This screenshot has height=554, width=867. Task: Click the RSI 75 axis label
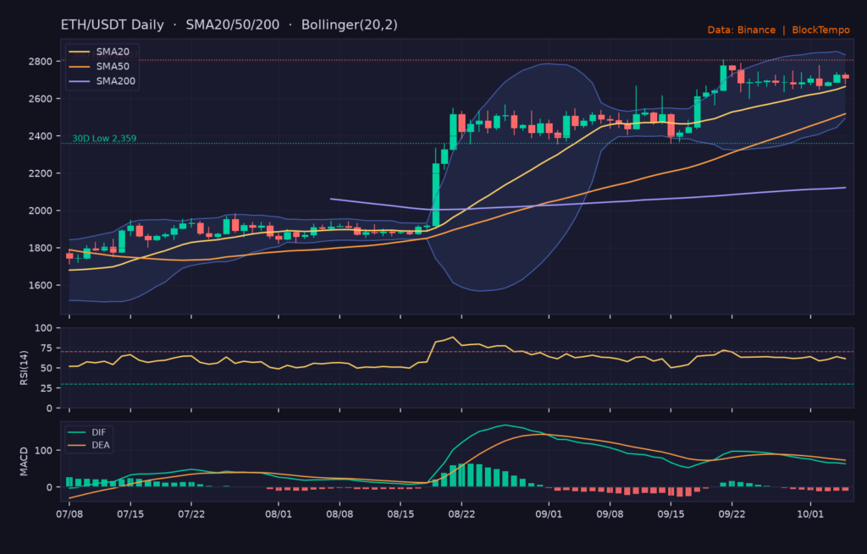47,348
